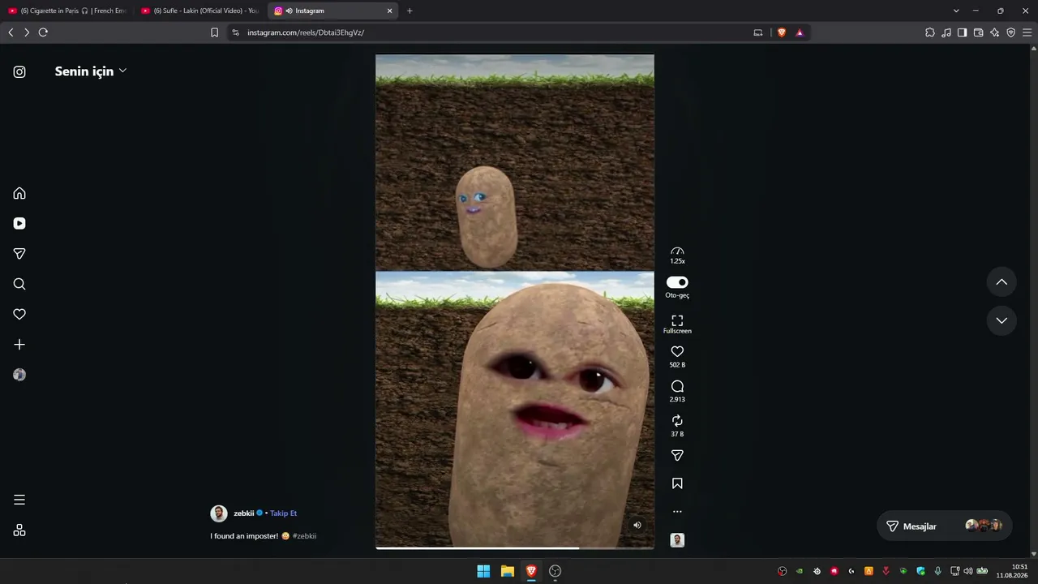Open your profile avatar in the sidebar
Viewport: 1038px width, 584px height.
click(19, 375)
